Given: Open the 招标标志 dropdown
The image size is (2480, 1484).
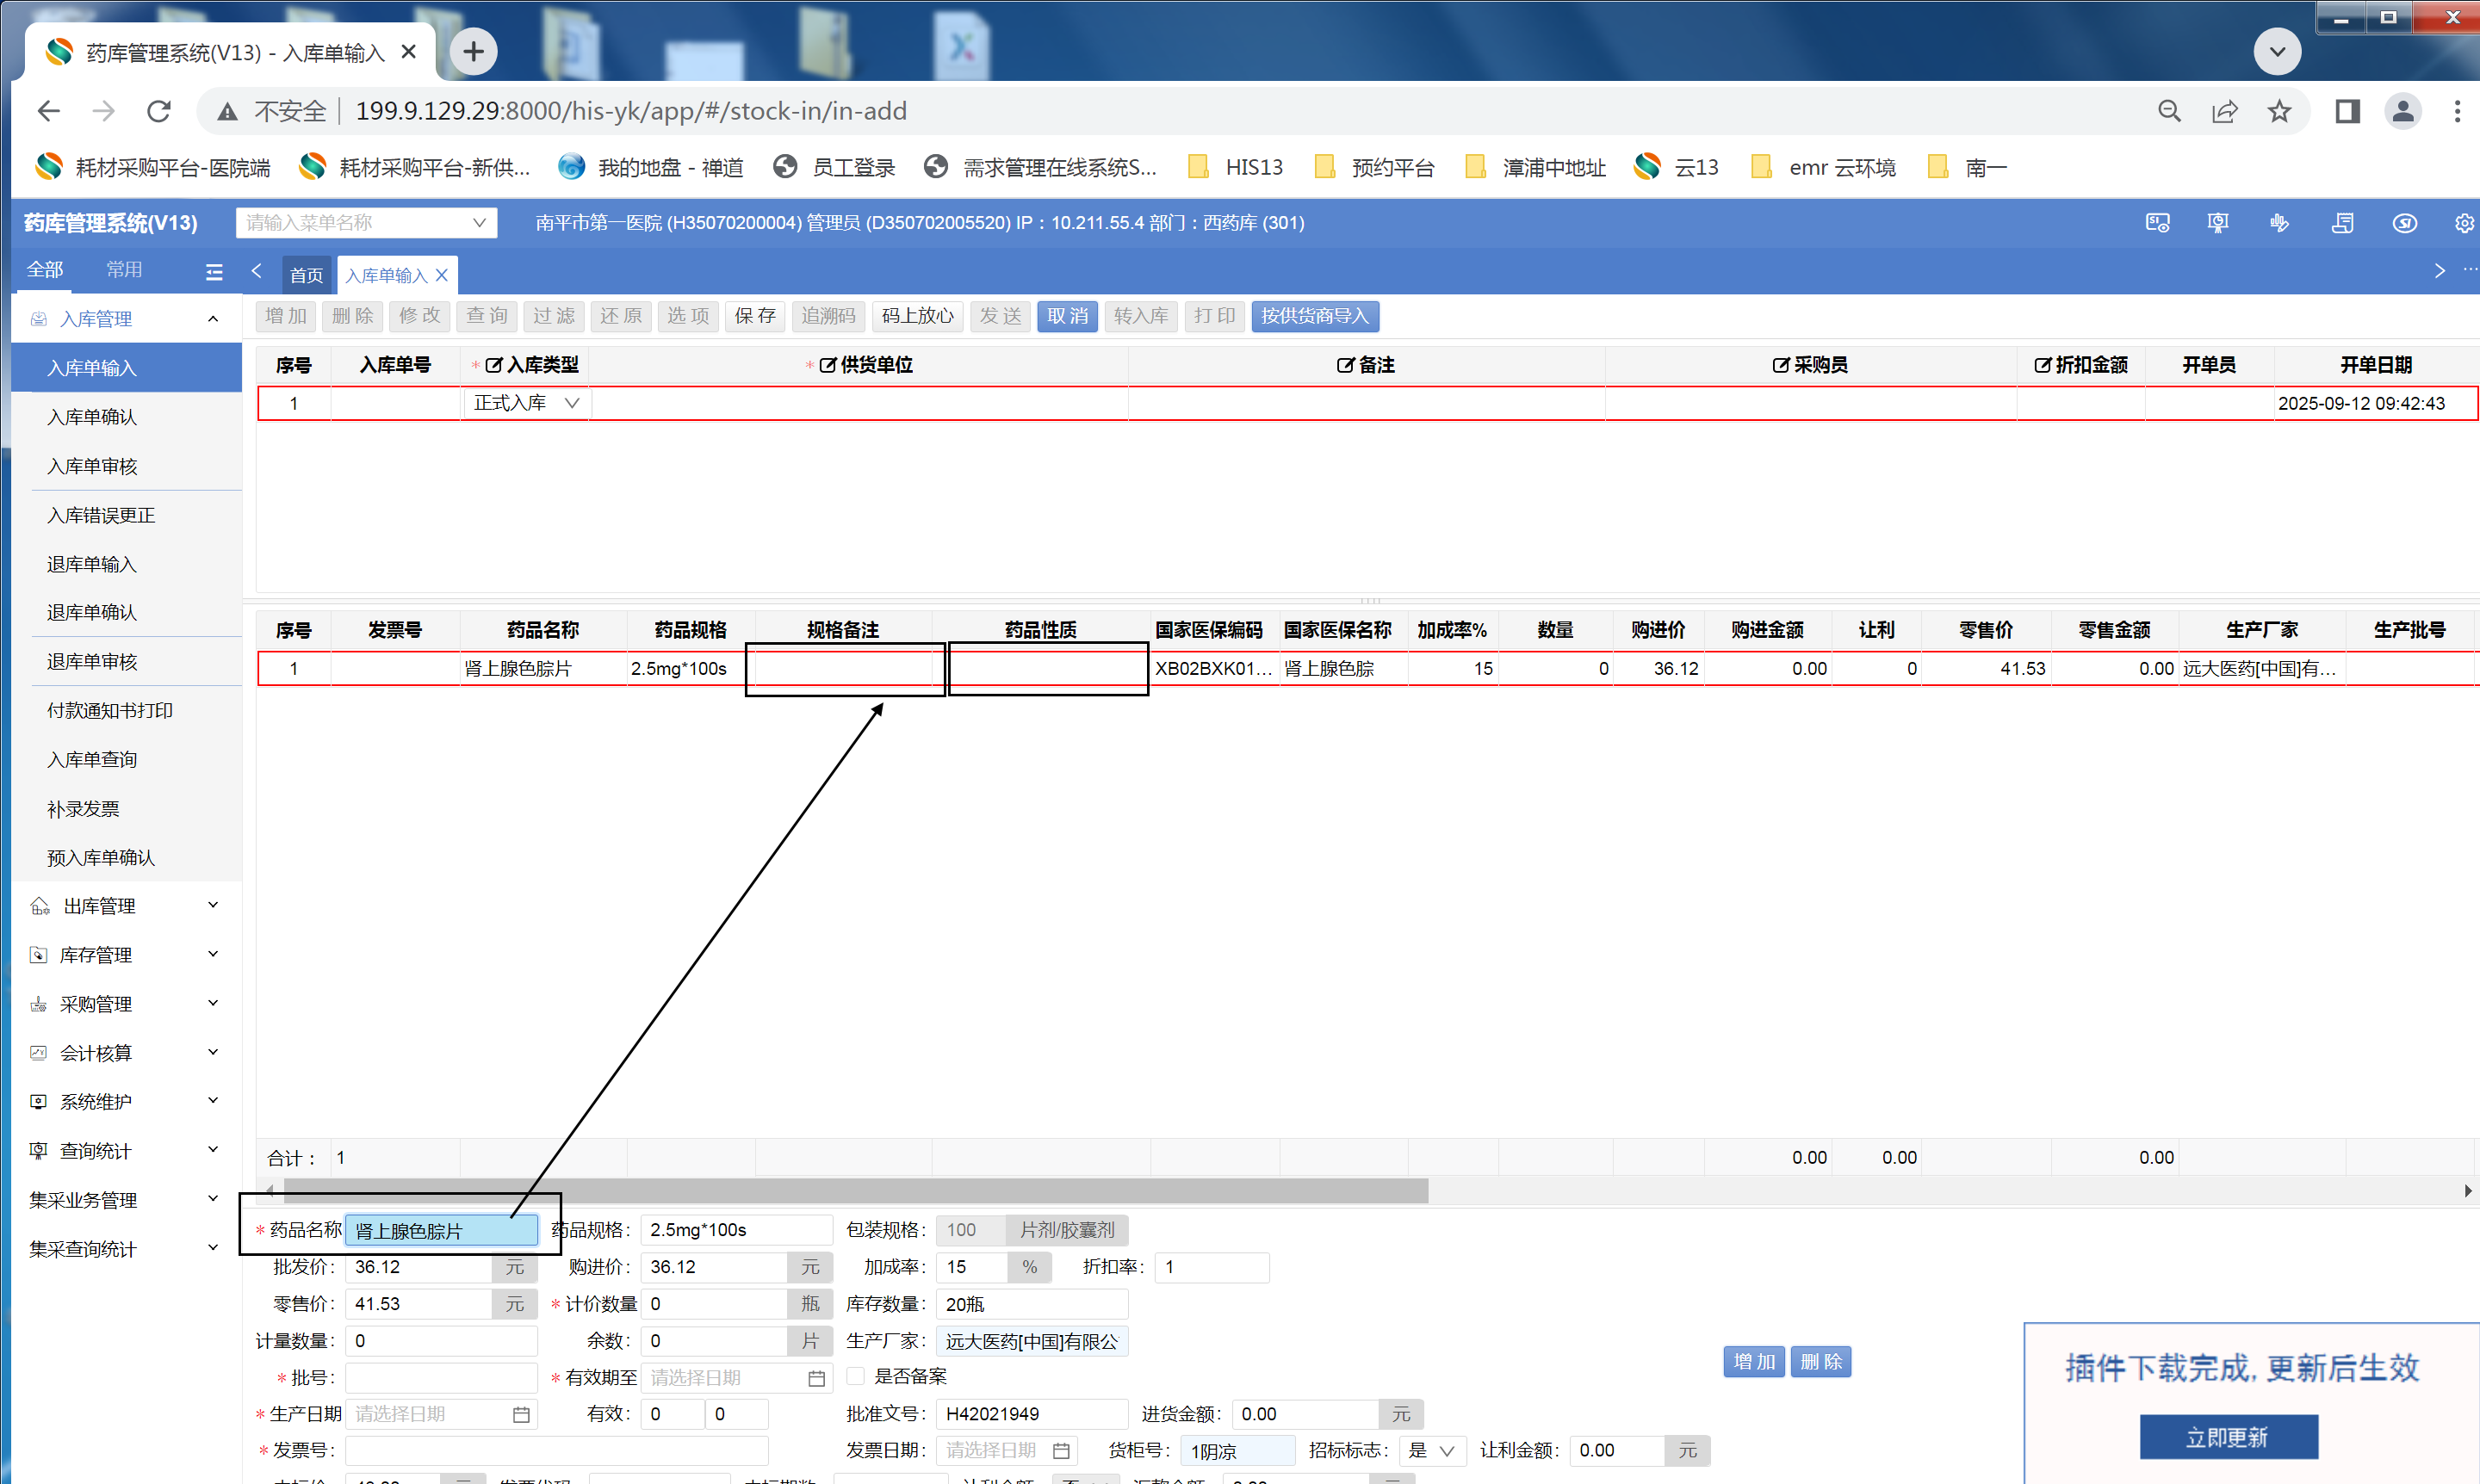Looking at the screenshot, I should click(1433, 1450).
